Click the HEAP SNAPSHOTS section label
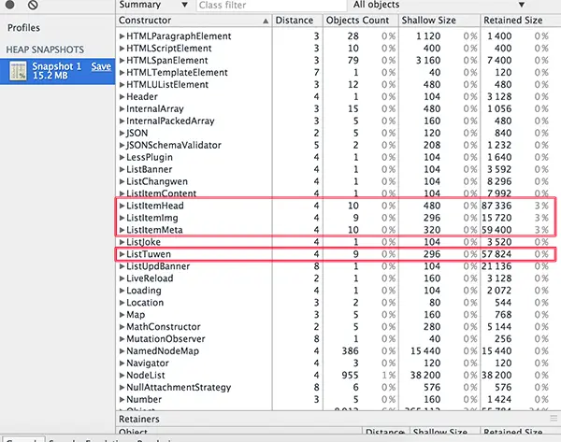The height and width of the screenshot is (442, 561). tap(45, 50)
